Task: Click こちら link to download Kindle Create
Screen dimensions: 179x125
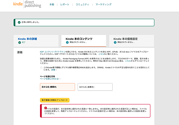Action: (128, 61)
